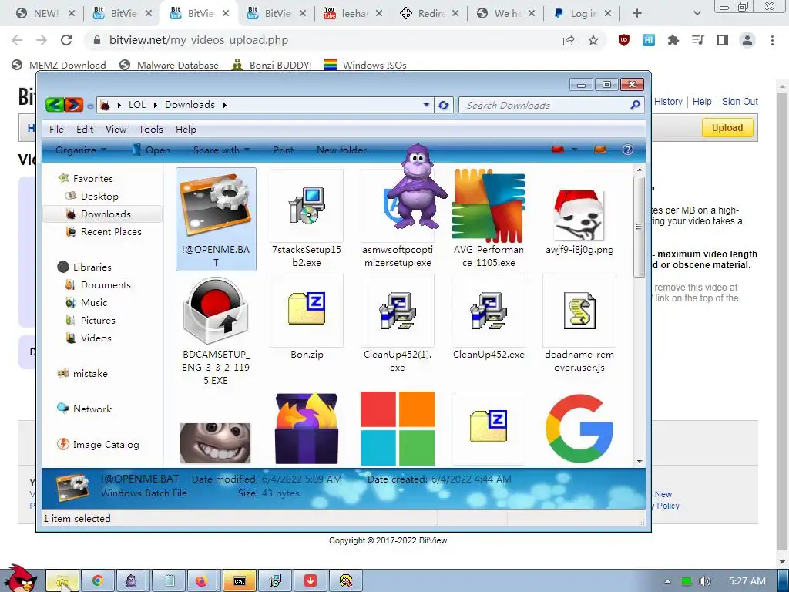Expand breadcrumb arrow after LOL
The height and width of the screenshot is (592, 789).
click(x=155, y=105)
